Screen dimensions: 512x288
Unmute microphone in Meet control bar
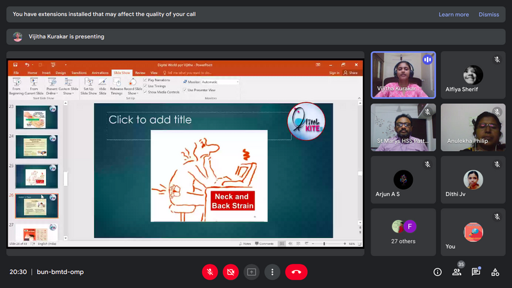tap(209, 272)
